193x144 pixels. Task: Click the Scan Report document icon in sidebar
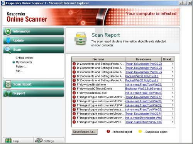8,84
